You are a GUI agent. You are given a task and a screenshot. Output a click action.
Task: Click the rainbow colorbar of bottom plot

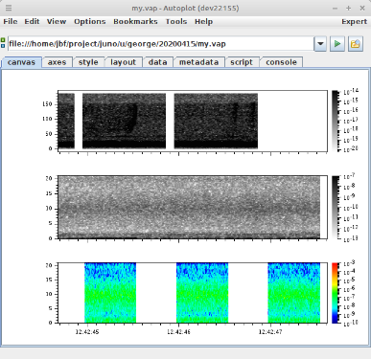click(336, 293)
